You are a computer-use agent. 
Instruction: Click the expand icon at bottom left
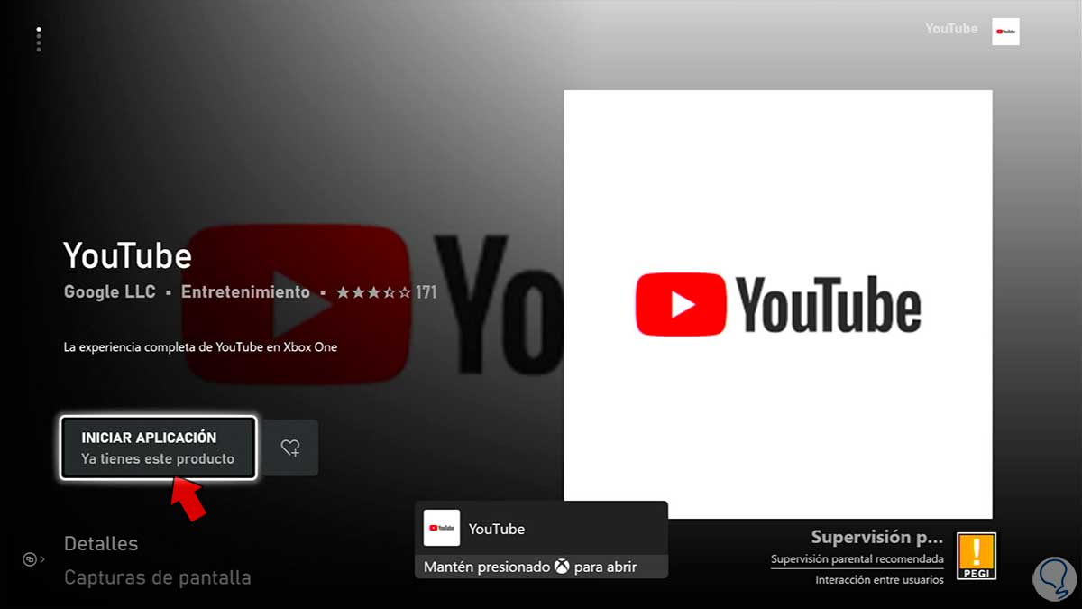[32, 560]
